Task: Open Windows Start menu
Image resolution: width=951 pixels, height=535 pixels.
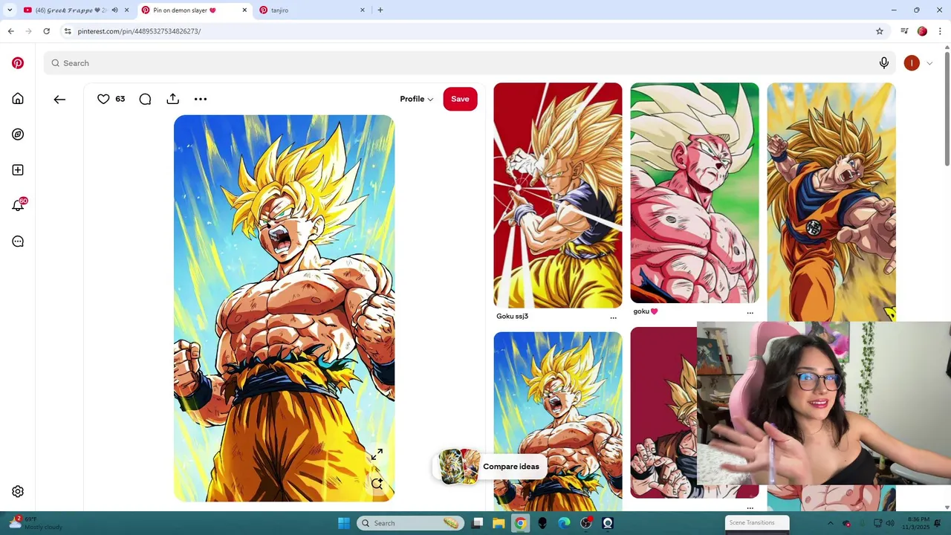Action: (344, 523)
